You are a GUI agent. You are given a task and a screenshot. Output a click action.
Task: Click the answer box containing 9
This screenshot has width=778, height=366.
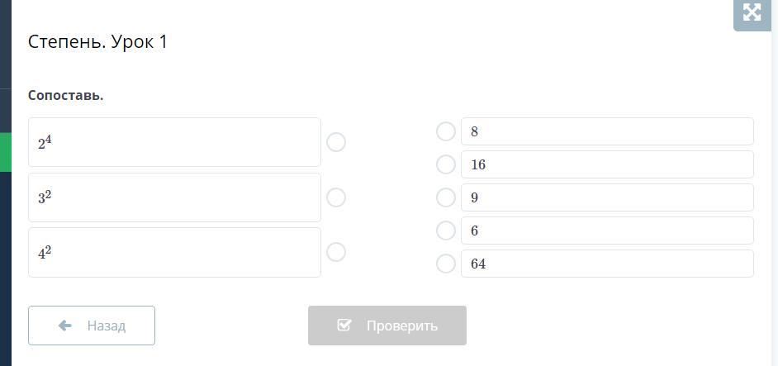click(607, 197)
